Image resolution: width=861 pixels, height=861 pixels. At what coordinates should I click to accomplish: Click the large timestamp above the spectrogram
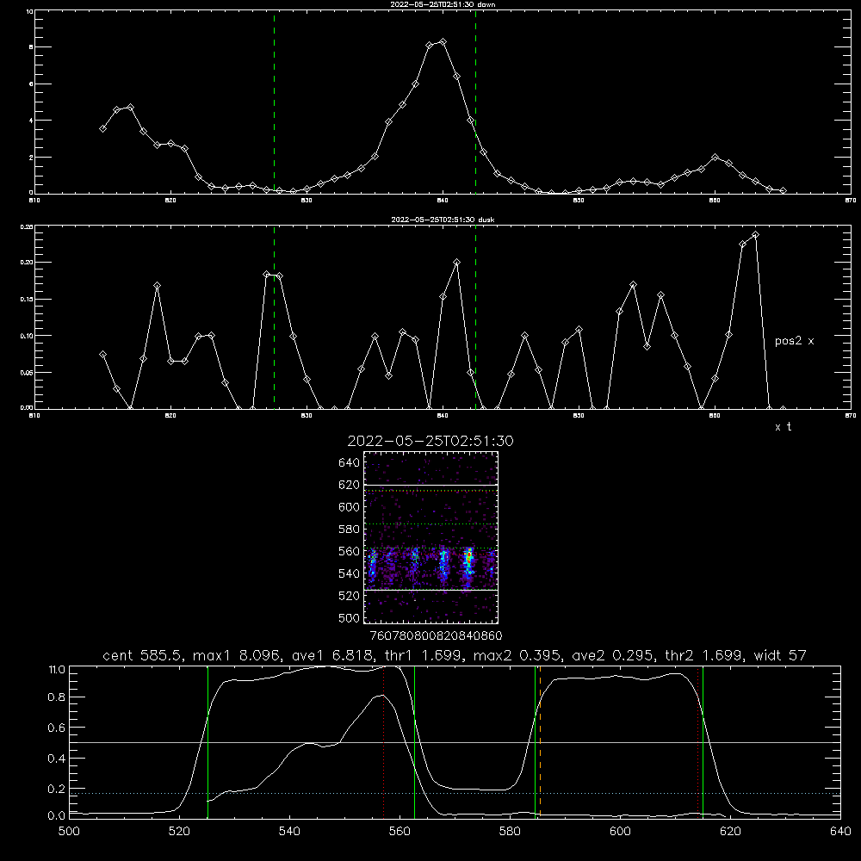click(430, 441)
